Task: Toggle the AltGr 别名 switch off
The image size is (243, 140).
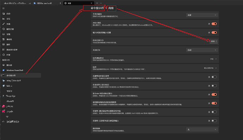Action: pyautogui.click(x=214, y=24)
